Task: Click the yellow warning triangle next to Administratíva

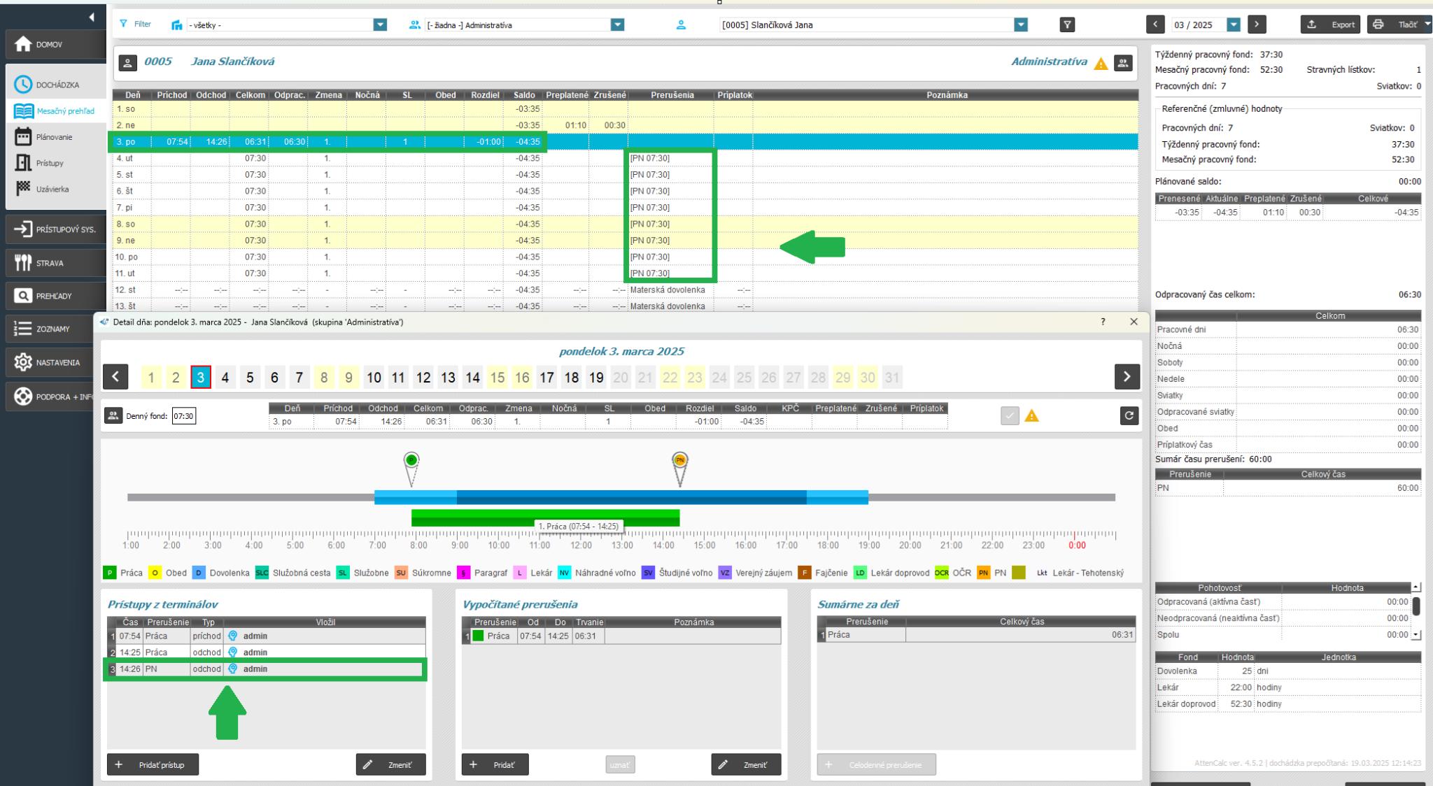Action: tap(1101, 64)
